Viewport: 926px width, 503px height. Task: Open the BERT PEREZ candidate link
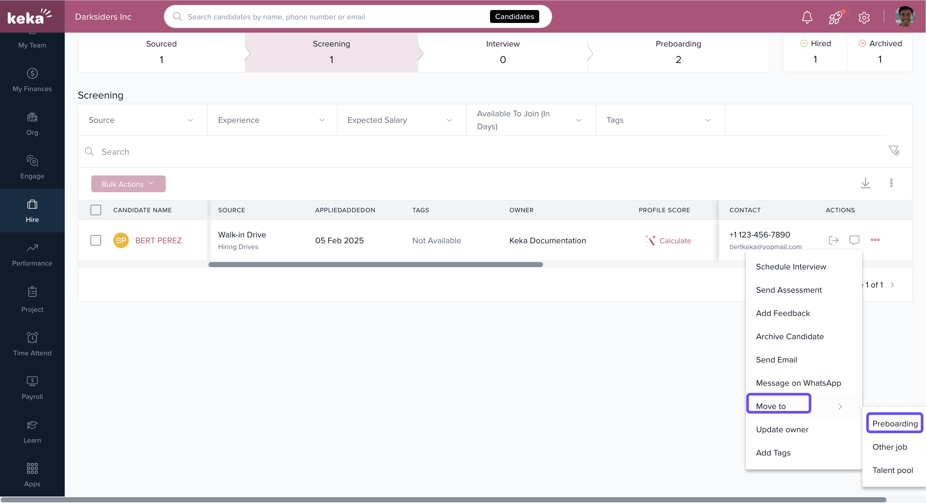coord(158,240)
